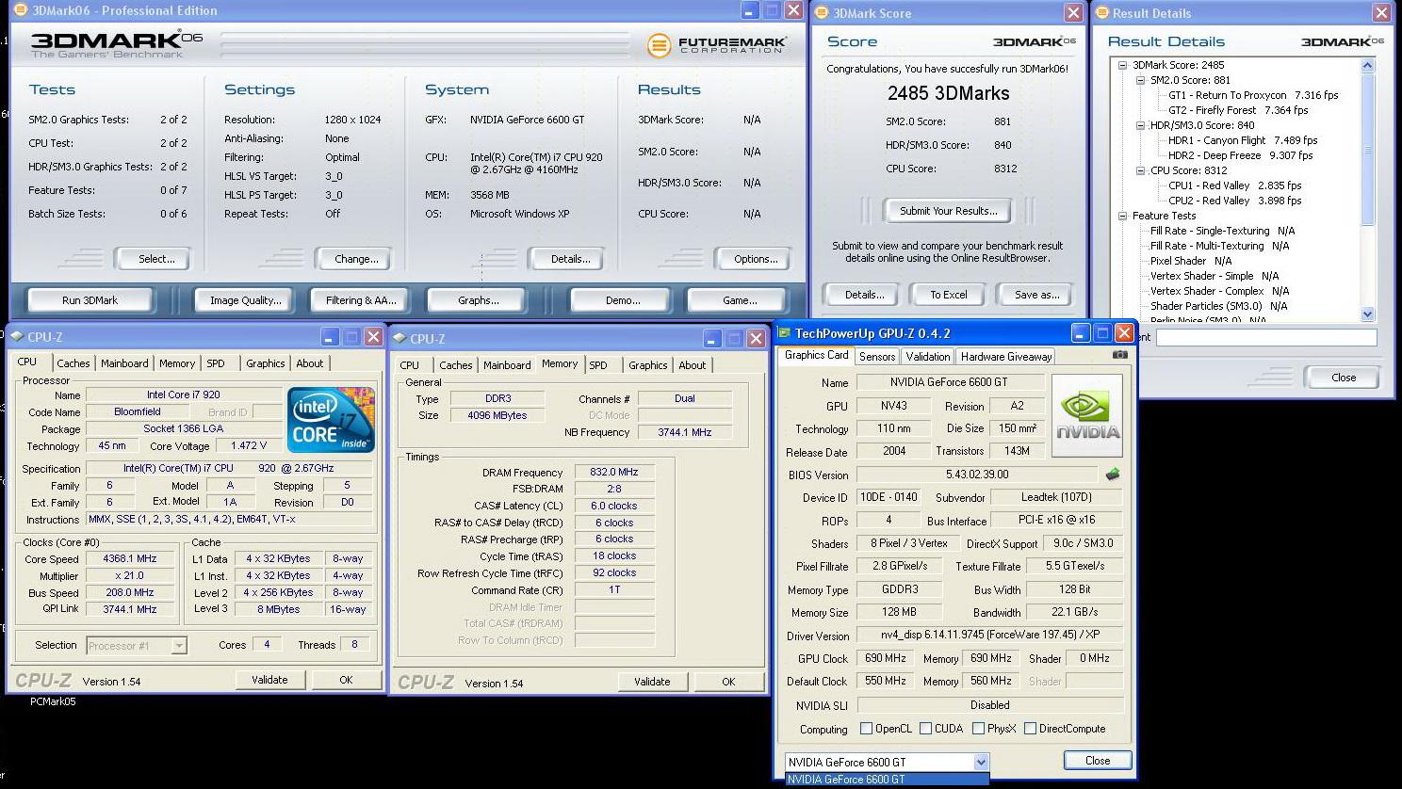Open Filtering & AA... settings

click(361, 300)
